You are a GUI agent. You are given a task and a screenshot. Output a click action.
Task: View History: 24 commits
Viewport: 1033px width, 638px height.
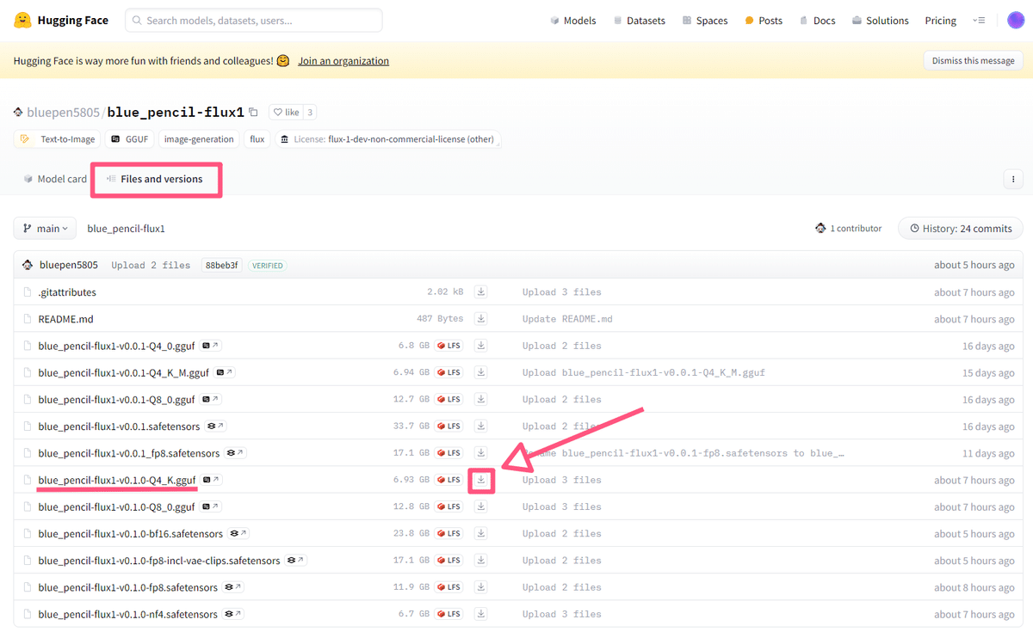(961, 228)
